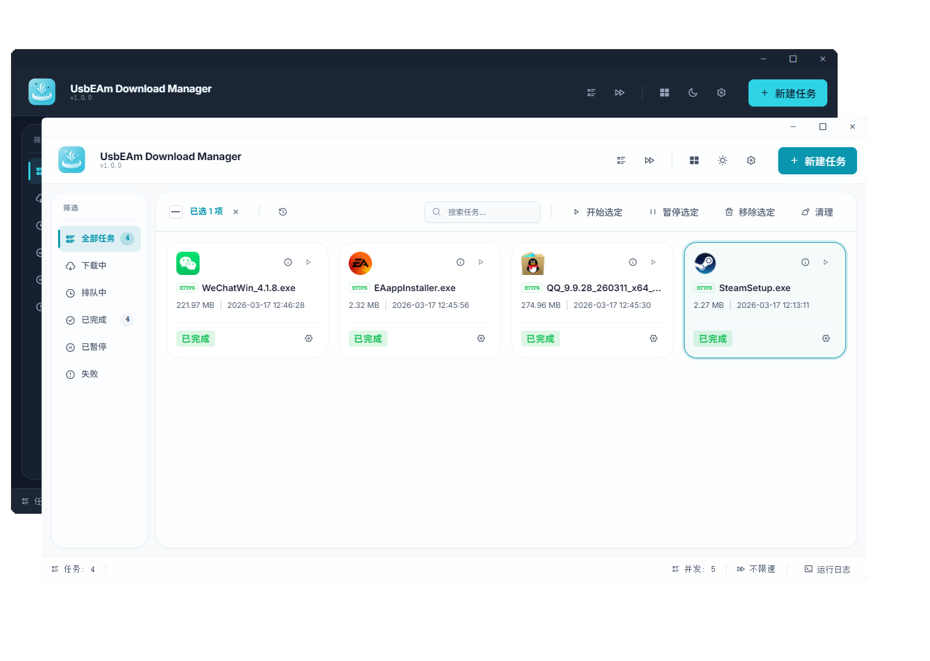The image size is (930, 661).
Task: Click 移除选定 to remove selected tasks
Action: [x=750, y=212]
